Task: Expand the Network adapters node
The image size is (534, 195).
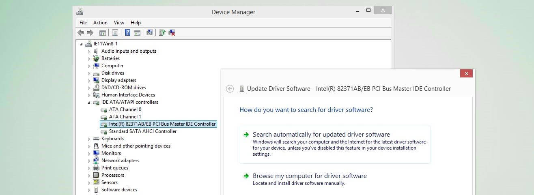Action: click(89, 161)
